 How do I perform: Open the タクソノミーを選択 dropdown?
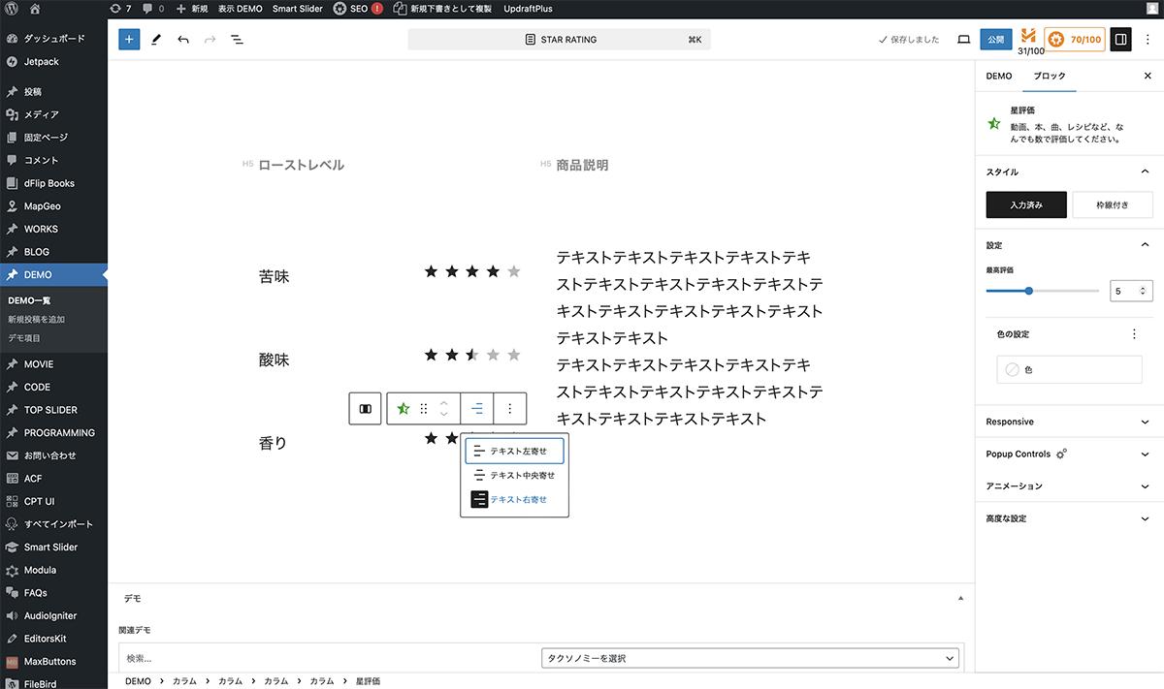click(x=750, y=659)
